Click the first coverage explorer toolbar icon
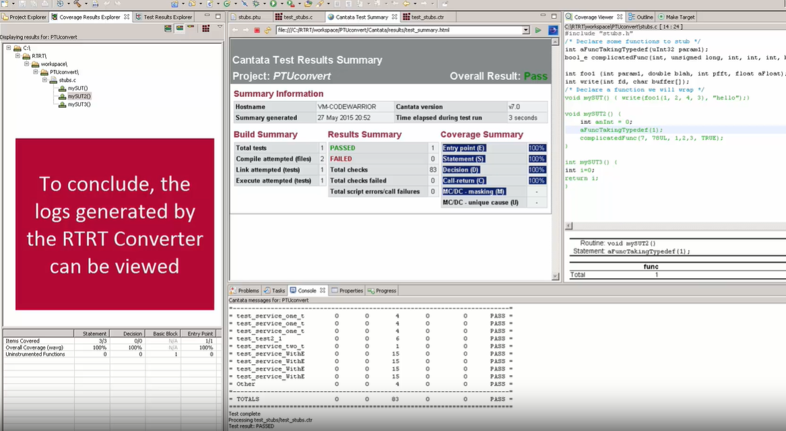Image resolution: width=786 pixels, height=431 pixels. (x=168, y=28)
